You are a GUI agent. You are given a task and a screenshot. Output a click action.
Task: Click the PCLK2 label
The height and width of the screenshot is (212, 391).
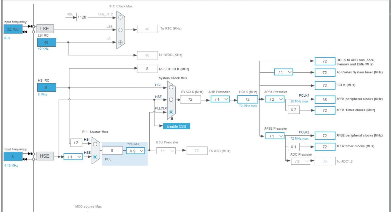[x=304, y=132]
